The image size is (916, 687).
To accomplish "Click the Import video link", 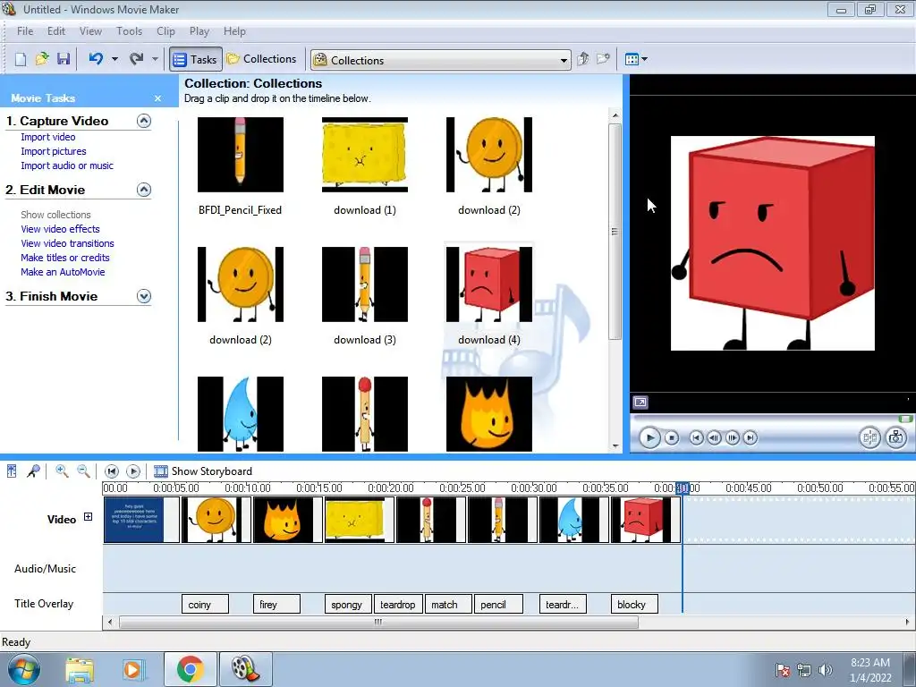I will click(x=48, y=137).
